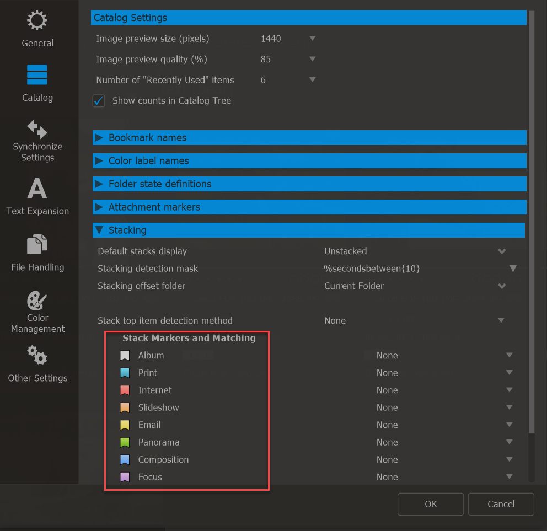This screenshot has width=547, height=531.
Task: Click the Internet stack marker icon
Action: coord(125,390)
